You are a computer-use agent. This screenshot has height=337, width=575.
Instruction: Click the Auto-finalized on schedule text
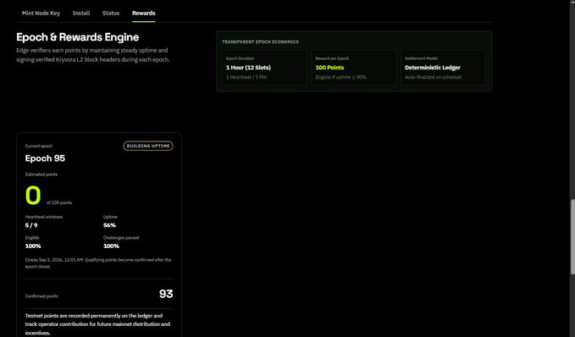[433, 77]
